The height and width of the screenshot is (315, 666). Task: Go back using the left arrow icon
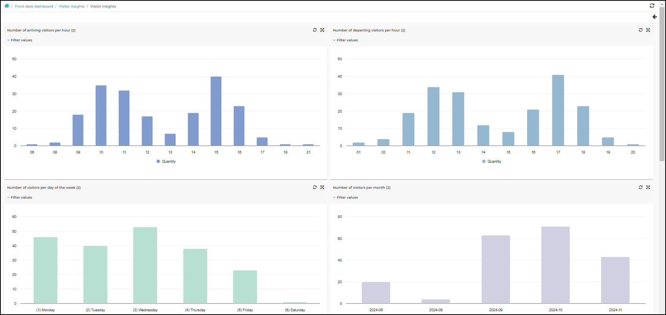655,17
